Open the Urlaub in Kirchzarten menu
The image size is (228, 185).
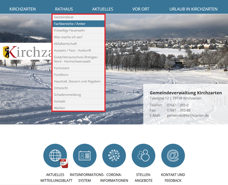point(193,9)
